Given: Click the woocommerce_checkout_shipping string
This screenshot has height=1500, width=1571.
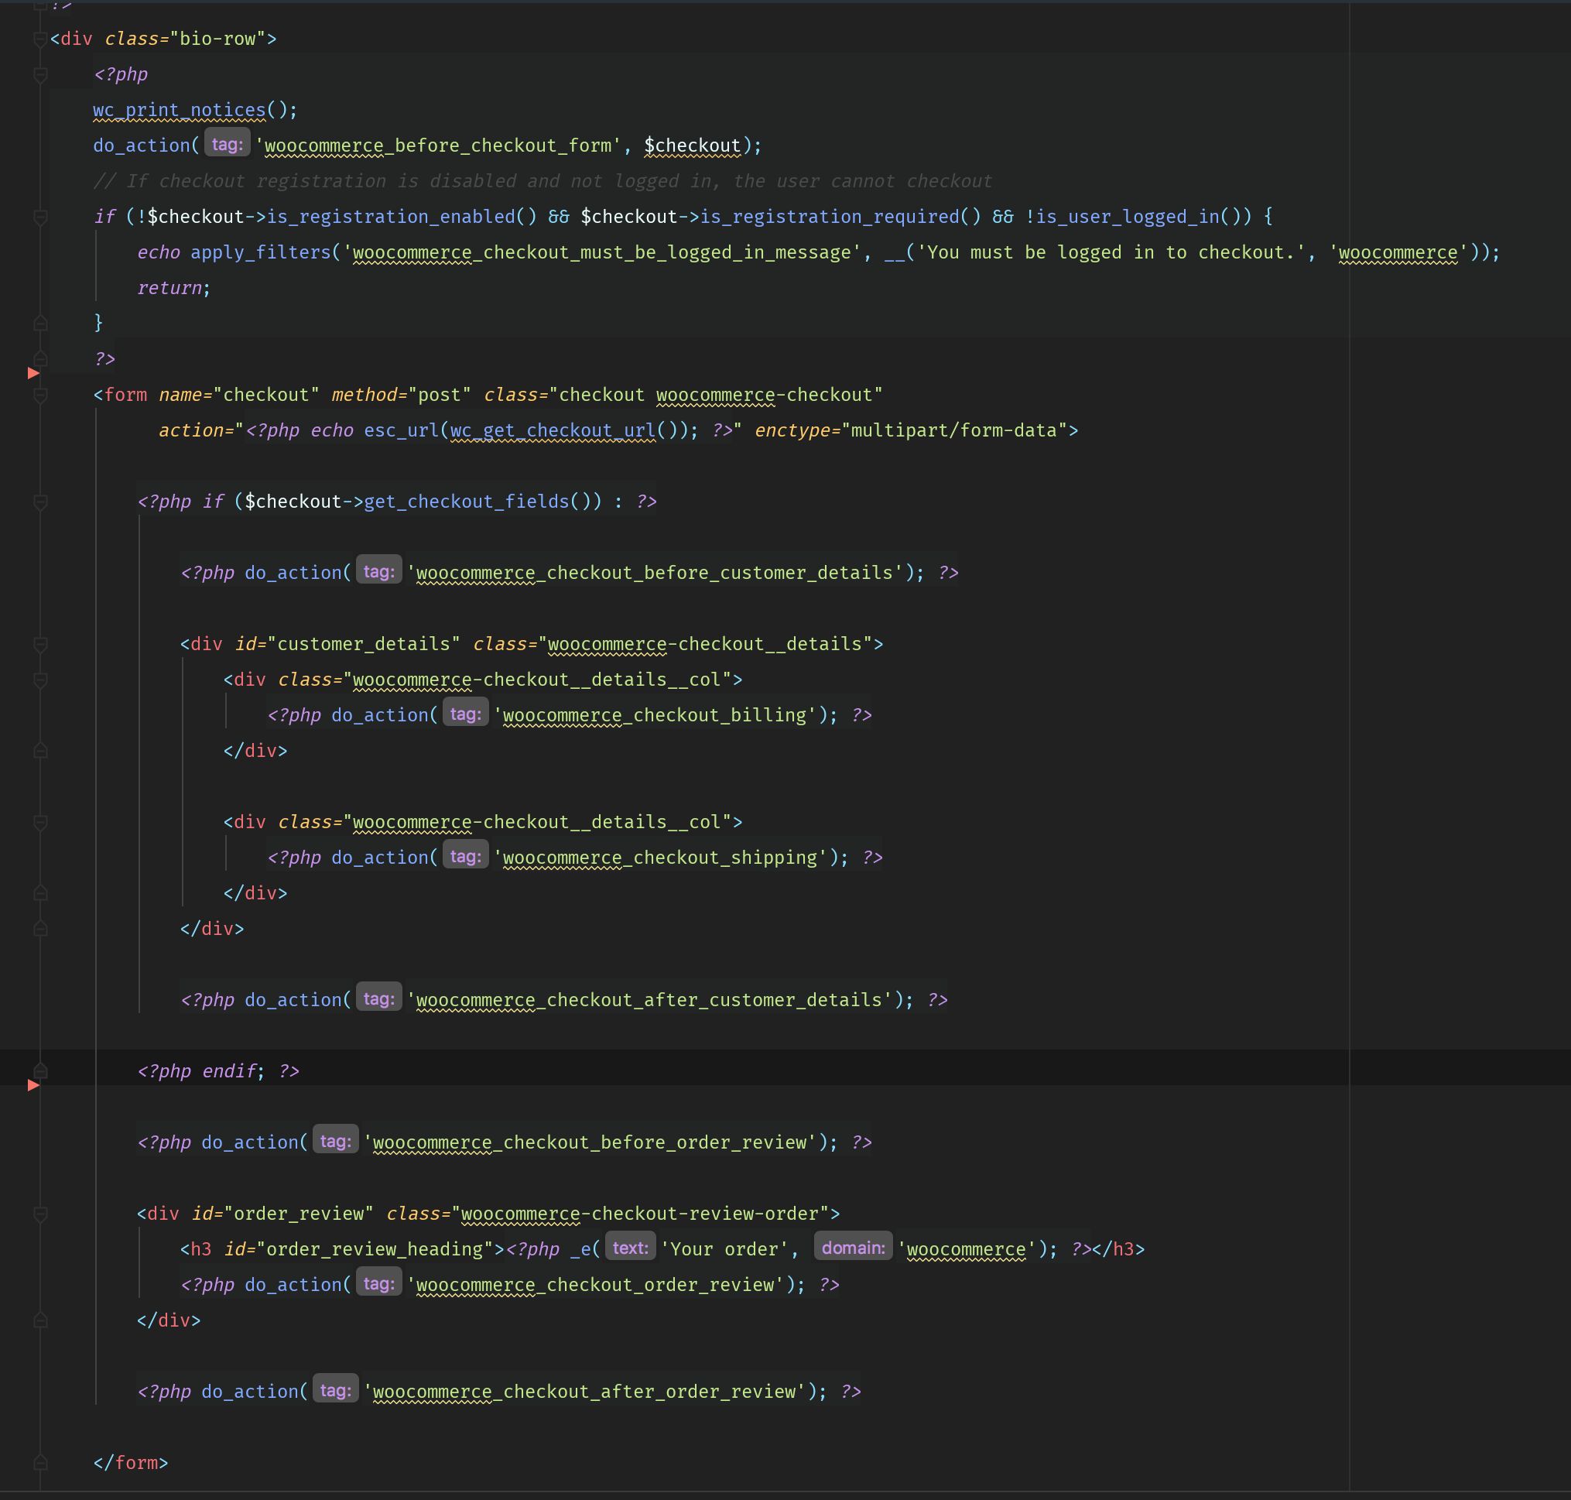Looking at the screenshot, I should (x=660, y=858).
